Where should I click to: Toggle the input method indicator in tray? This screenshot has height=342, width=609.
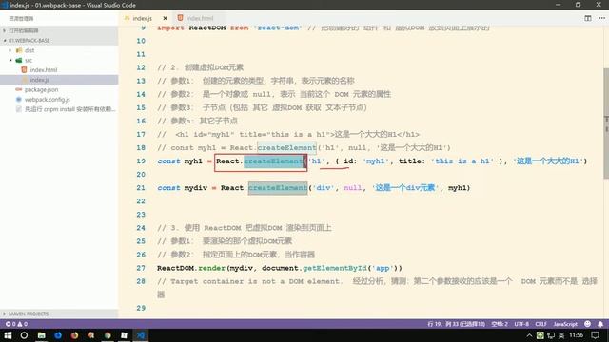click(x=561, y=335)
